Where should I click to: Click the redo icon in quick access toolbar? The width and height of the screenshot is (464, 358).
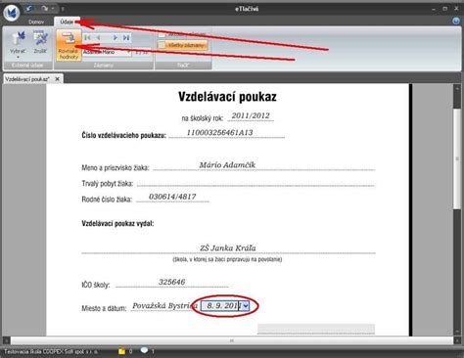(x=44, y=9)
